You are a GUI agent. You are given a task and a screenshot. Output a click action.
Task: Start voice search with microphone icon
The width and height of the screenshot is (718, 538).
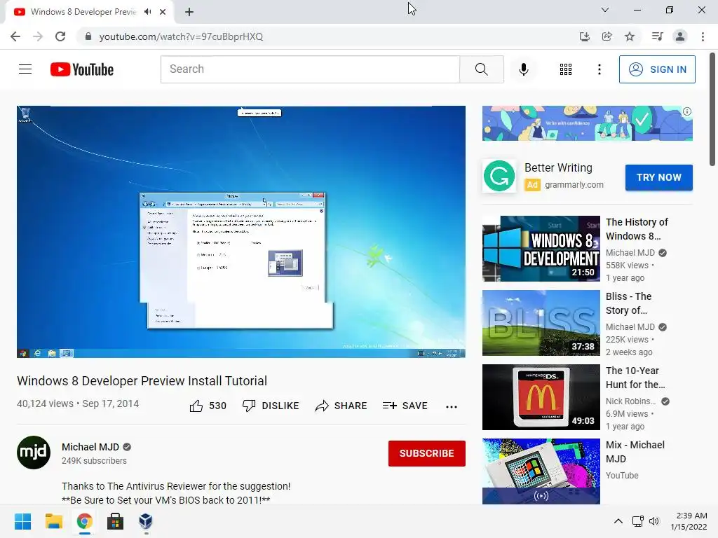pos(523,69)
